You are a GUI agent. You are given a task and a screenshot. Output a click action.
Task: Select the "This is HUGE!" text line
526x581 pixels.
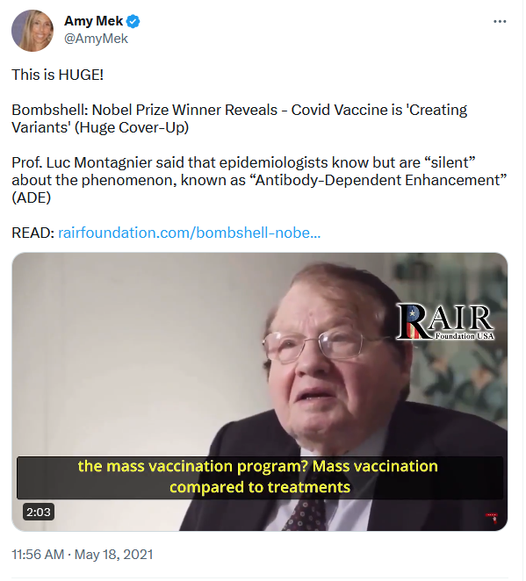pyautogui.click(x=57, y=75)
